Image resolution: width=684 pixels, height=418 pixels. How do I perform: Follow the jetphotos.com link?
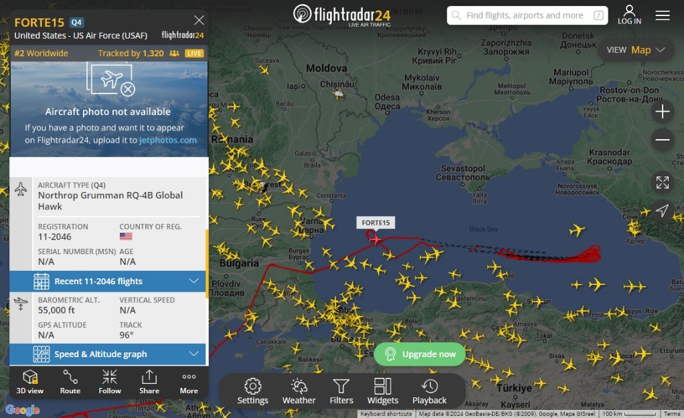pyautogui.click(x=168, y=140)
